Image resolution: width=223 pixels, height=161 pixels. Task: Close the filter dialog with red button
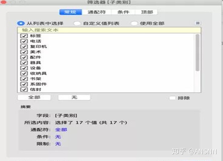(x=3, y=2)
